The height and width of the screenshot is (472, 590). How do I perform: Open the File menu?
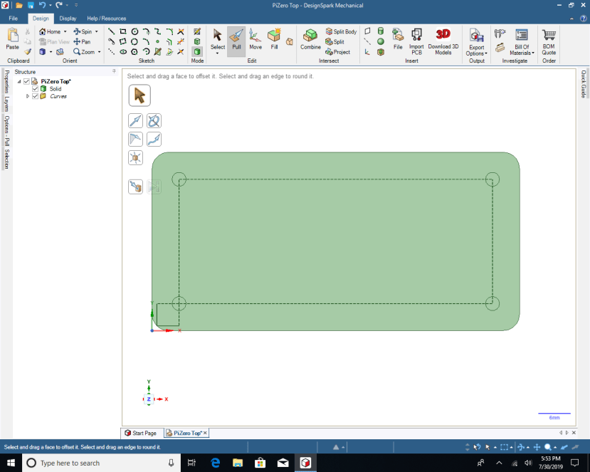pyautogui.click(x=12, y=18)
